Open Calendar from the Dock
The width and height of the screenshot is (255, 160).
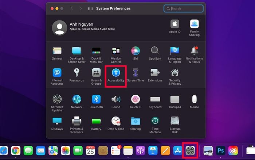90,151
